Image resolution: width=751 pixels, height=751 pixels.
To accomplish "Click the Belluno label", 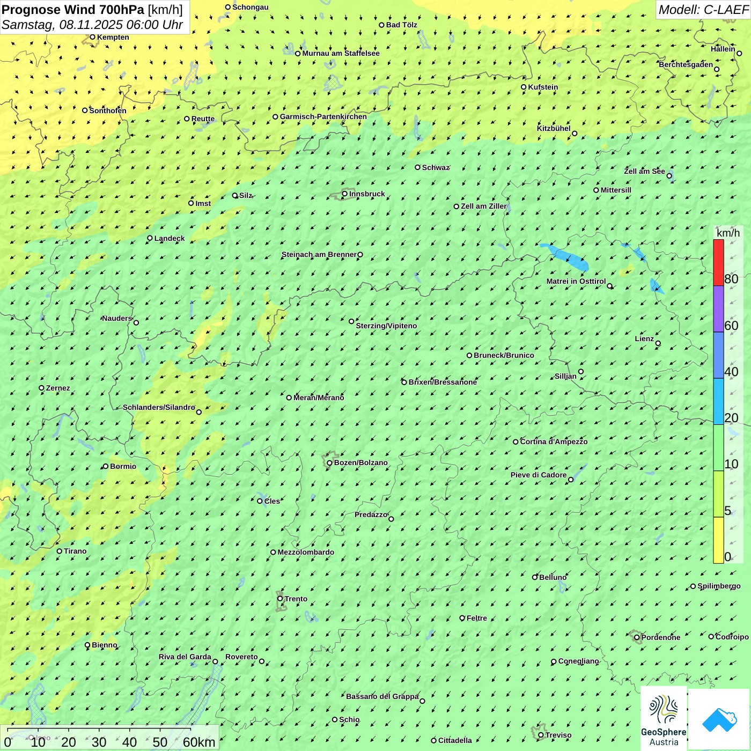I will pos(553,577).
